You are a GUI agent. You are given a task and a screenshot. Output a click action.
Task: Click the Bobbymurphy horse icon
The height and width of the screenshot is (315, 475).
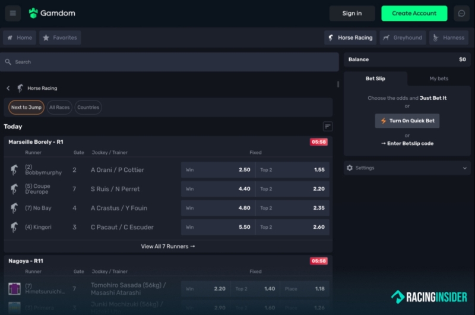[14, 170]
